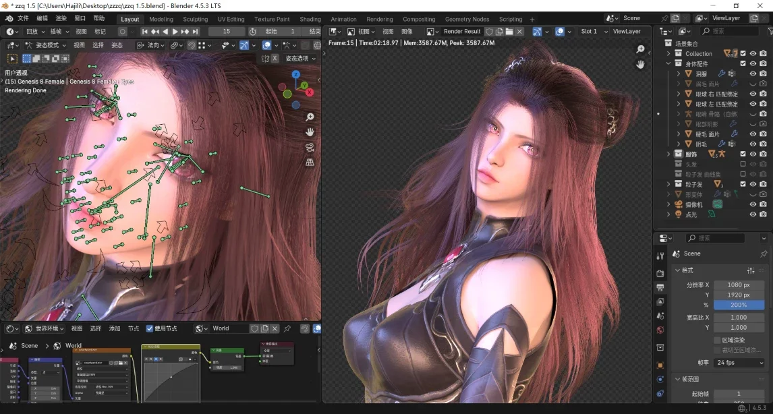
Task: Open the Tool properties tab icon
Action: click(x=660, y=256)
